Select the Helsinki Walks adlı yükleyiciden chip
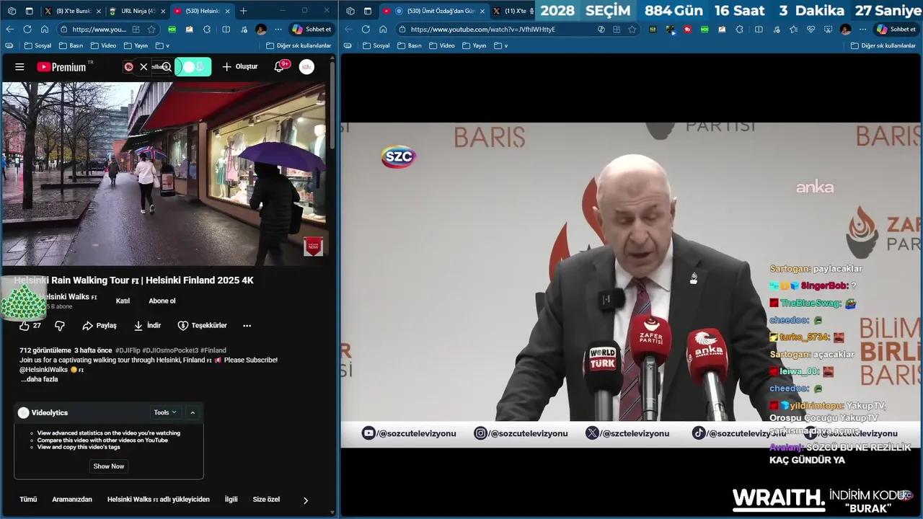 point(159,499)
